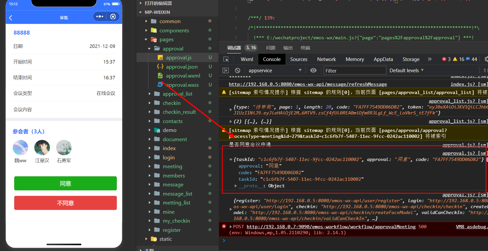
Task: Tap the back arrow in simulator header
Action: [x=11, y=18]
